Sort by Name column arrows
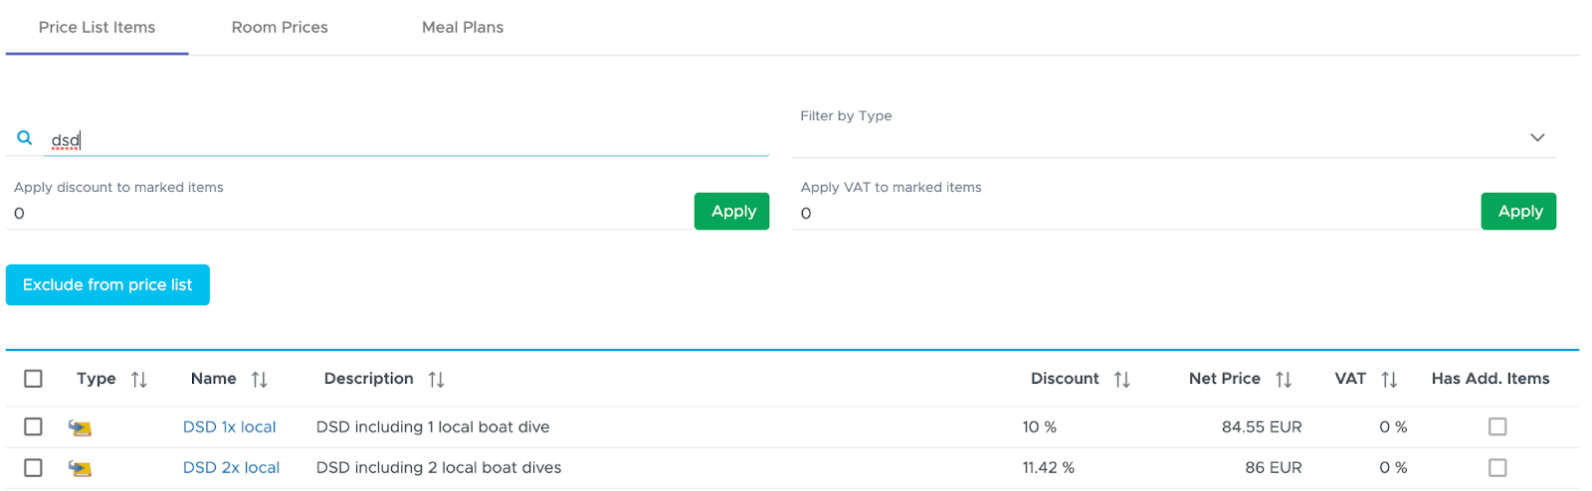1592x491 pixels. (260, 380)
